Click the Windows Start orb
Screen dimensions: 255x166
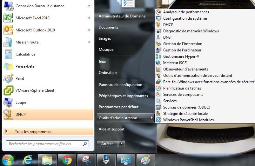click(8, 160)
